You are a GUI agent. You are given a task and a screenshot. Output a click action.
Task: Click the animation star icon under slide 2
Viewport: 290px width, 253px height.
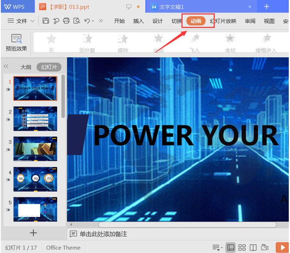click(8, 120)
